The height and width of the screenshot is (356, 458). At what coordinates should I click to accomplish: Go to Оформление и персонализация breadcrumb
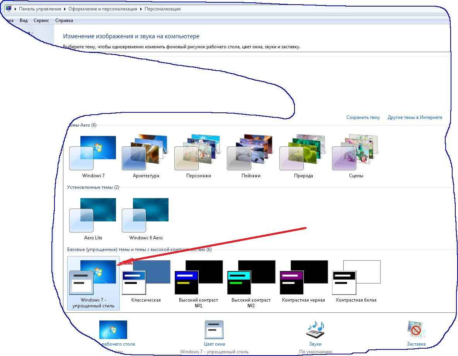[x=103, y=9]
